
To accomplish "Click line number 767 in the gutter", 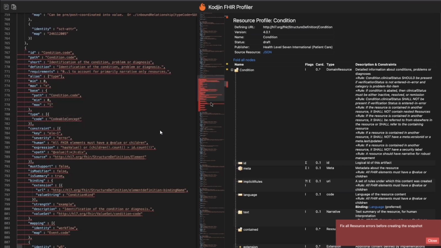I will 7,53.
